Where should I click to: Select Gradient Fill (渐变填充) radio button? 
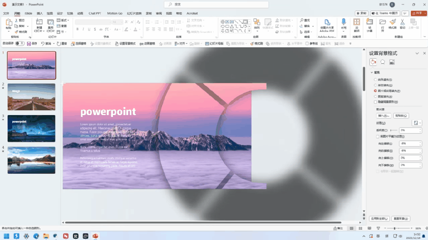[x=375, y=85]
